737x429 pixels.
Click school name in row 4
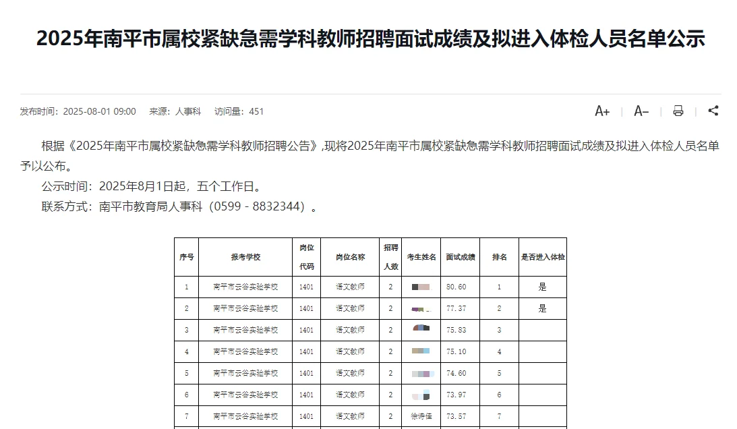pos(245,352)
